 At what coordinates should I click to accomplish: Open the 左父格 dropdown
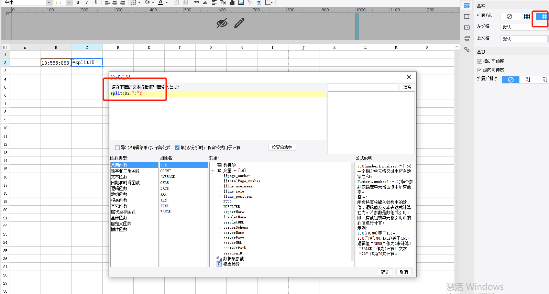524,27
